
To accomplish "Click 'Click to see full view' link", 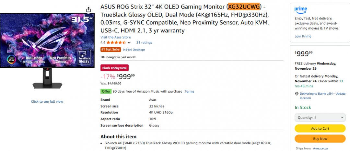I will [47, 101].
